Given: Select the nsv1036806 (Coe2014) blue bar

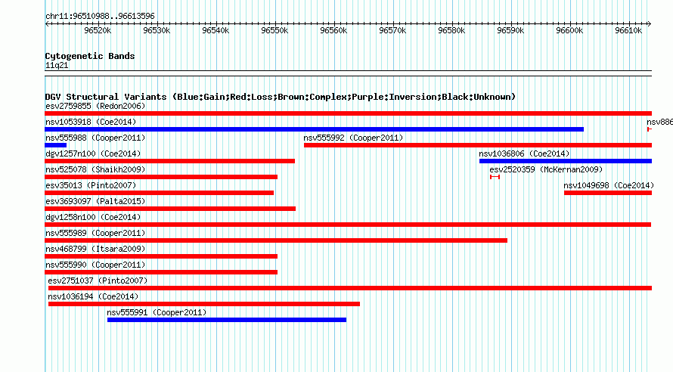Looking at the screenshot, I should 566,161.
